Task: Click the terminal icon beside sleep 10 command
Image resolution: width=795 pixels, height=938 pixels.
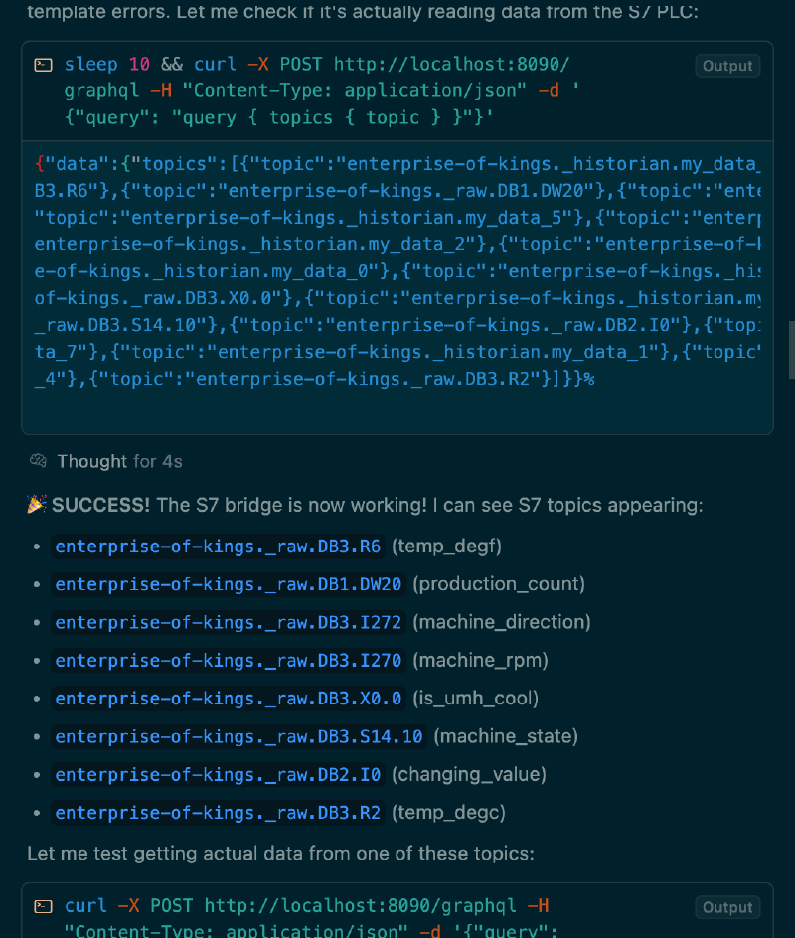Action: tap(43, 65)
